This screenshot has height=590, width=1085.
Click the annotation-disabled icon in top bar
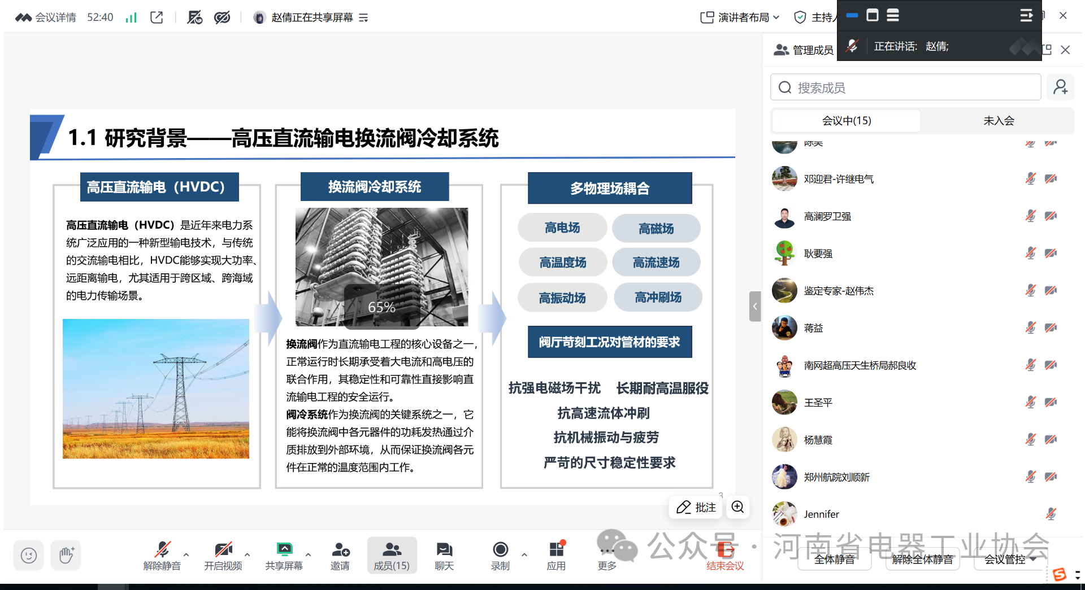[x=194, y=18]
